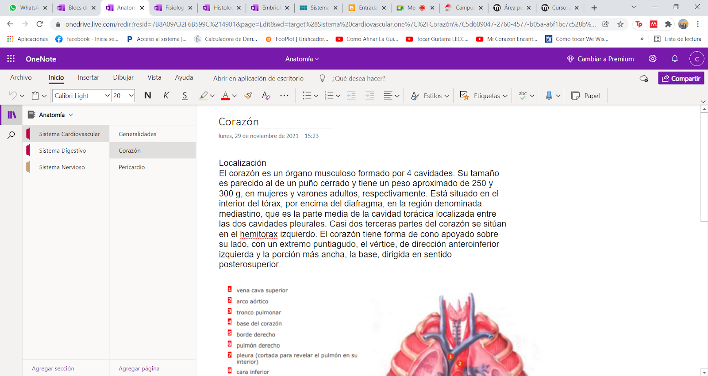The image size is (708, 376).
Task: Show the notebooks list in the left sidebar
Action: tap(12, 115)
